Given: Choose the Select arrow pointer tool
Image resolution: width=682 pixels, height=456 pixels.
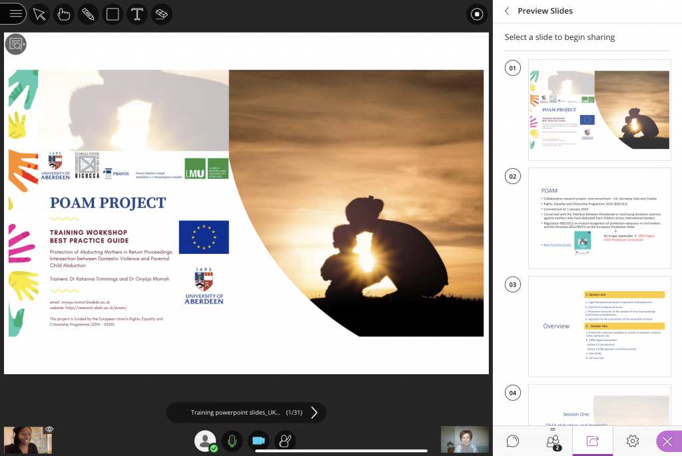Looking at the screenshot, I should [40, 14].
